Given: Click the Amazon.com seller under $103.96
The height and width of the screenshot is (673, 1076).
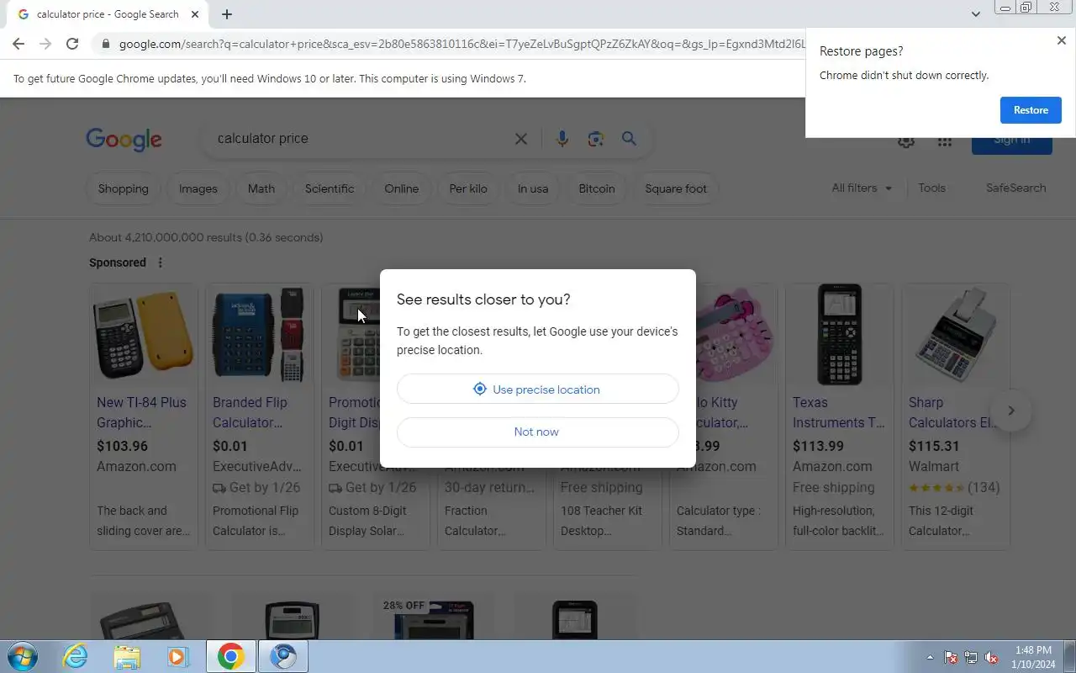Looking at the screenshot, I should 136,466.
